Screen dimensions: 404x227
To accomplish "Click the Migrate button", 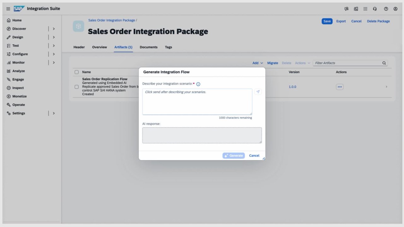I will (273, 63).
